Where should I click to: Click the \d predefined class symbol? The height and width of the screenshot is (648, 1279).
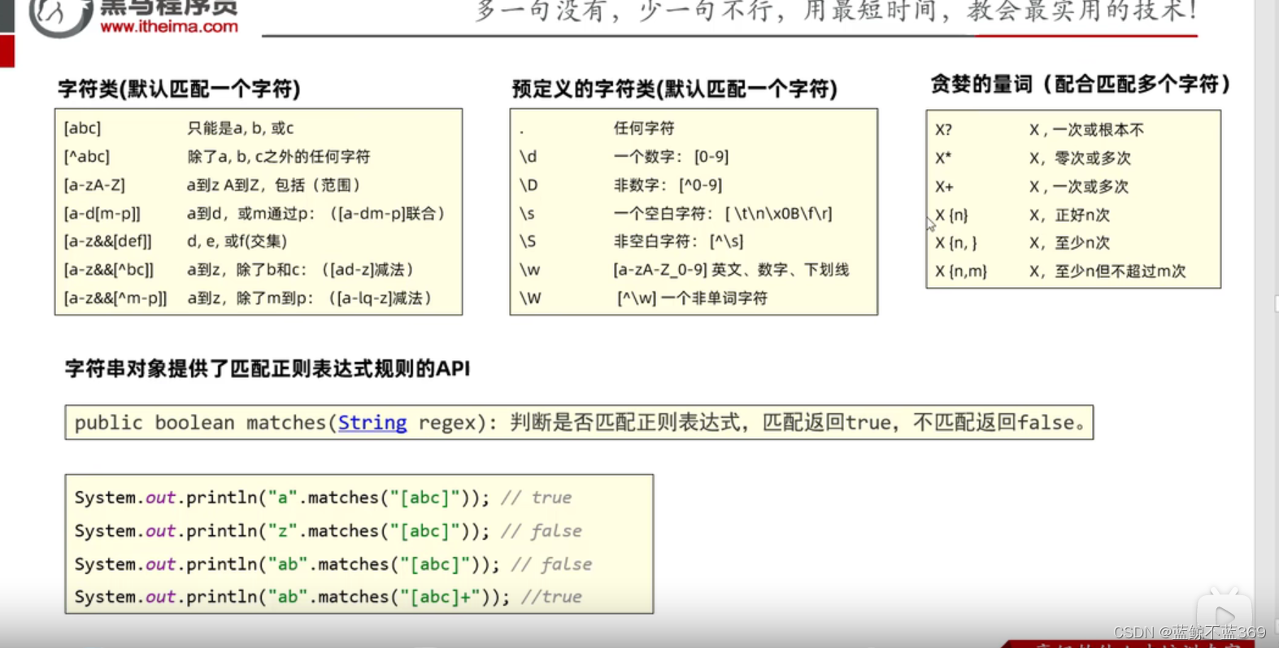(x=529, y=156)
